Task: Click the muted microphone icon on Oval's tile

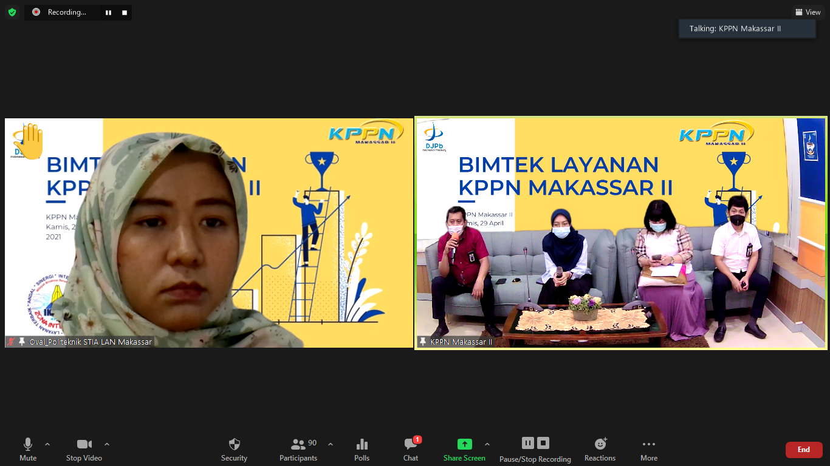Action: coord(11,342)
